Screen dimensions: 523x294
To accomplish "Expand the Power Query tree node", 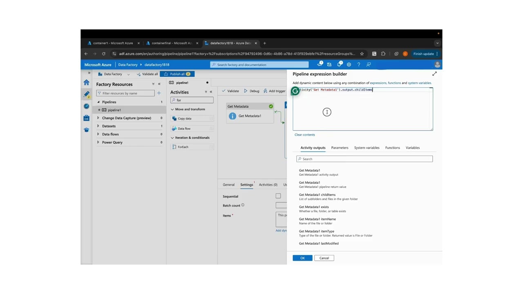I will tap(98, 142).
